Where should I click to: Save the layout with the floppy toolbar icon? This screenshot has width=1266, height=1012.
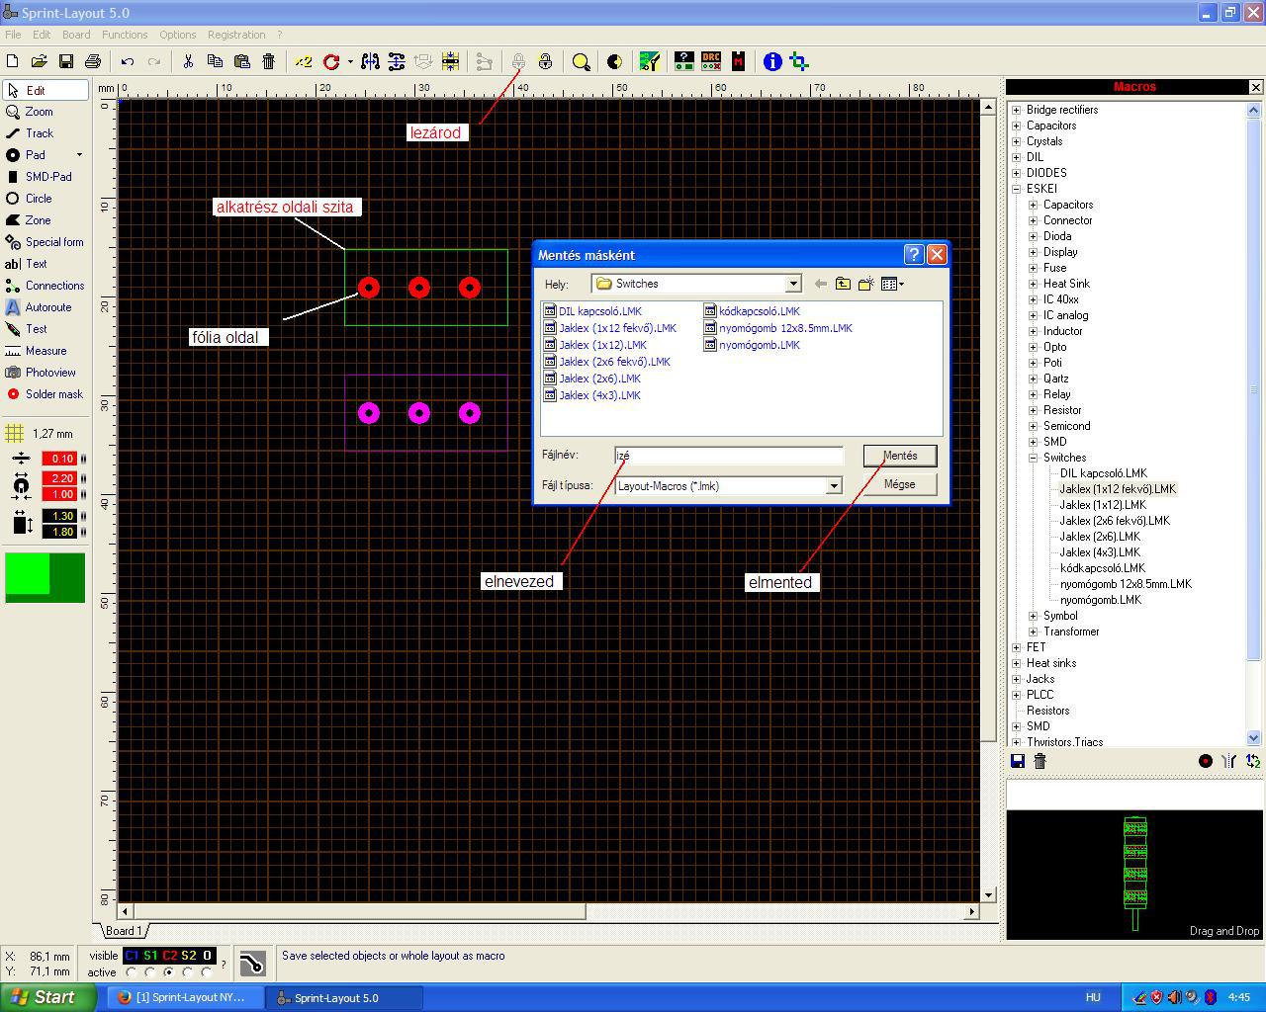pyautogui.click(x=66, y=61)
